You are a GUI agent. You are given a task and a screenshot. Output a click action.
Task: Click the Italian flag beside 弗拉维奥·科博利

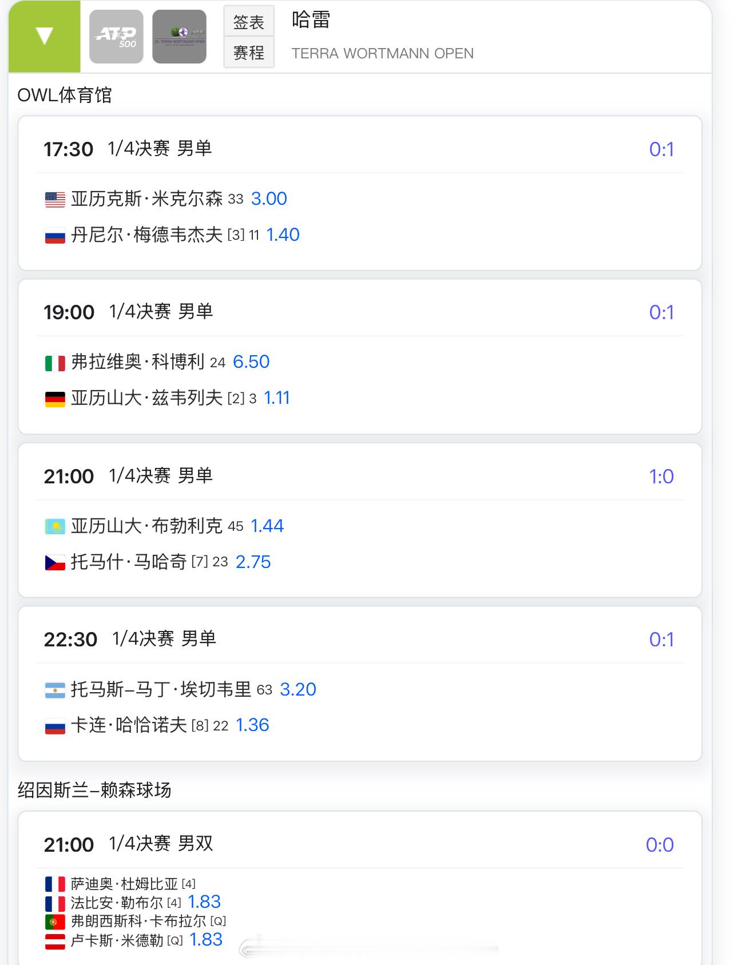55,363
